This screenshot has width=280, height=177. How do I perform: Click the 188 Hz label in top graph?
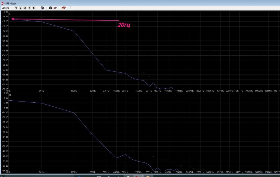coord(74,91)
